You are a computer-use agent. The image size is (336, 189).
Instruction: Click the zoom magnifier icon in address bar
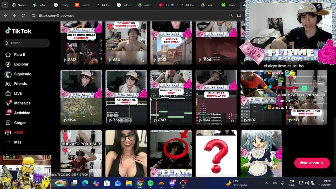pos(231,15)
